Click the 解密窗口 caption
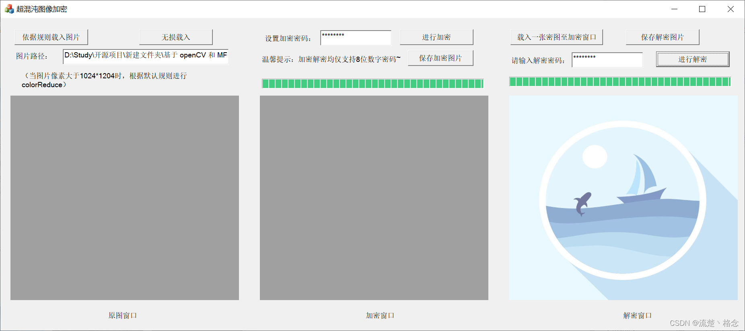745x331 pixels. [638, 316]
